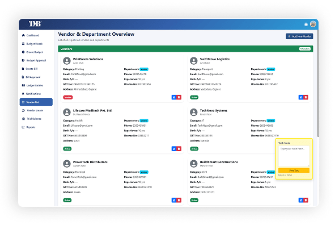Click the Vendor & Department Overview heading
Viewport: 335px width, 225px height.
pos(96,34)
